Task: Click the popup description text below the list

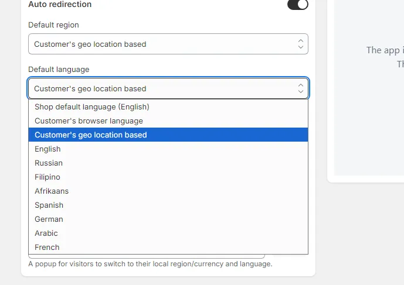Action: point(150,264)
